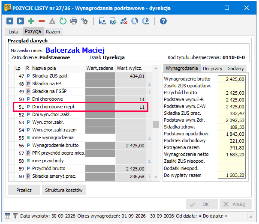Click the gray triangle edit icon

(x=52, y=21)
